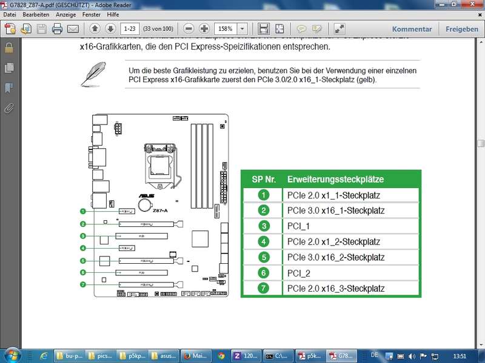Click the SP Nr. table header
Screen dimensions: 485x363
pyautogui.click(x=264, y=179)
